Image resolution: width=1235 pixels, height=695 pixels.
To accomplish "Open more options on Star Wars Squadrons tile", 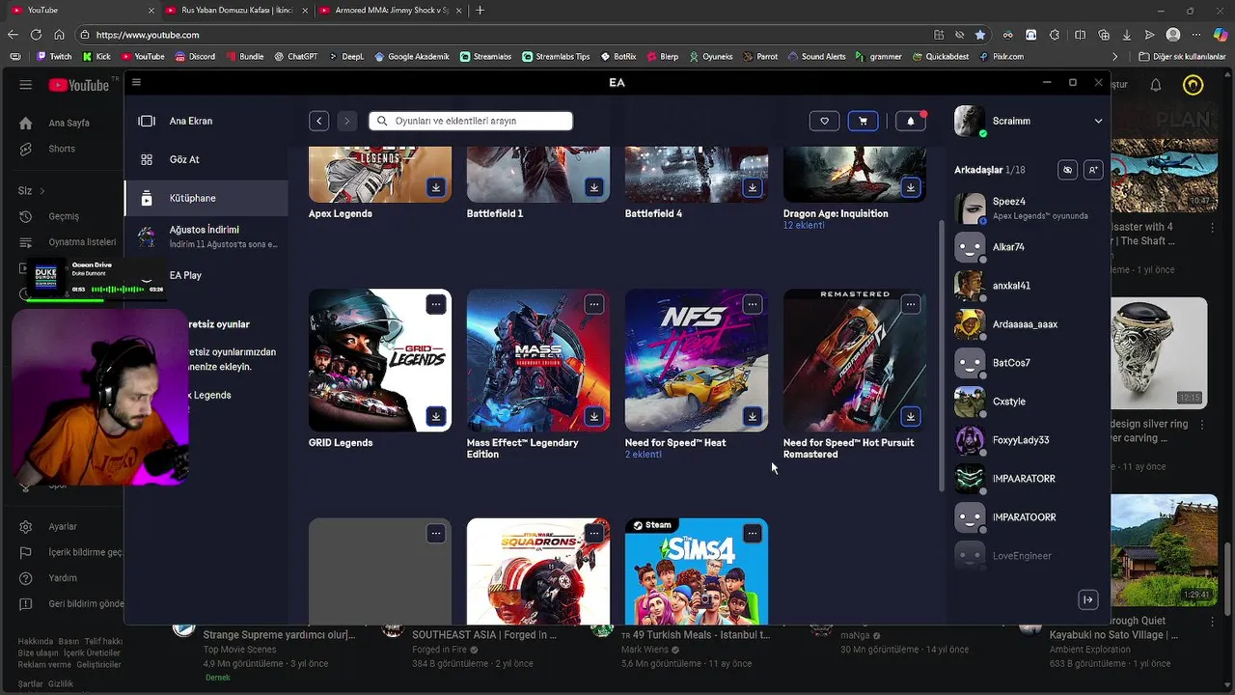I will click(594, 533).
